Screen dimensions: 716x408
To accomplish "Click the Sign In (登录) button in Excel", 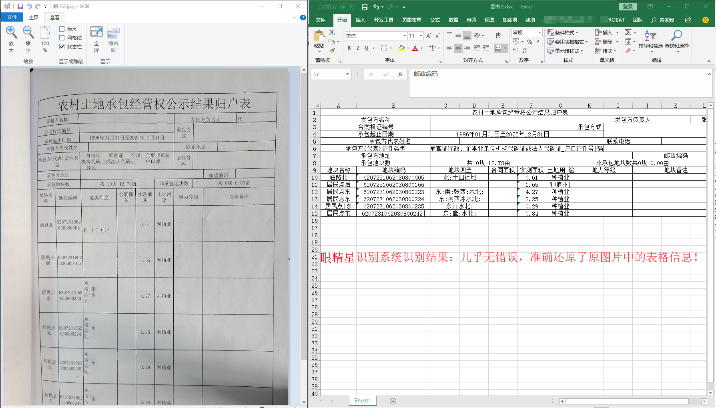I will point(628,7).
